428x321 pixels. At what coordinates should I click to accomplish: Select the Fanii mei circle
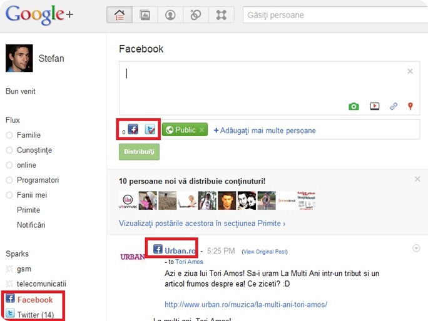pos(32,195)
